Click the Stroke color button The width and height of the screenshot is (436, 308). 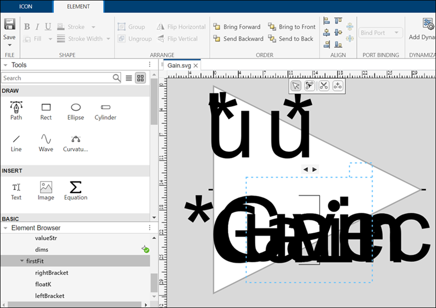[x=71, y=27]
